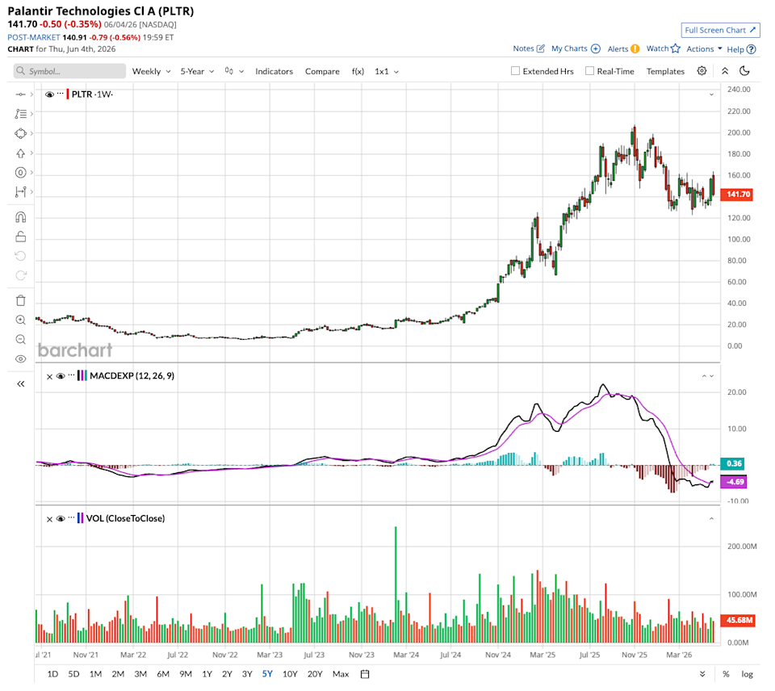Screen dimensions: 775x691
Task: Click the trash delete drawings icon
Action: (20, 300)
